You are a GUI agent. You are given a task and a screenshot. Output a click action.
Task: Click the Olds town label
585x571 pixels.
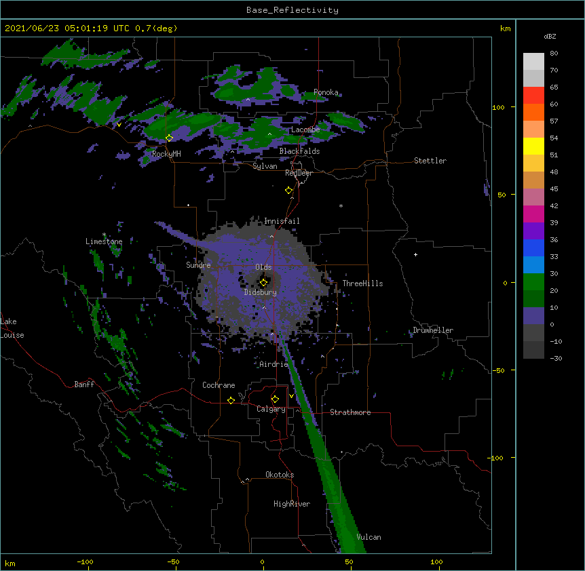click(263, 267)
